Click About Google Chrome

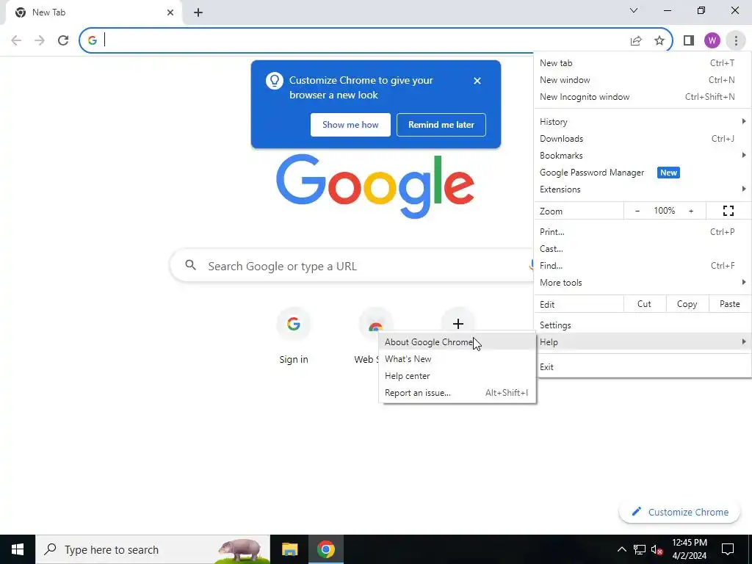click(x=457, y=342)
